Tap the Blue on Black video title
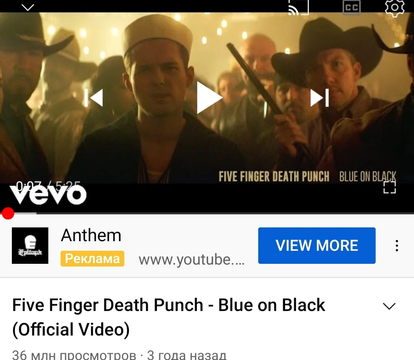The width and height of the screenshot is (414, 360). click(x=168, y=317)
